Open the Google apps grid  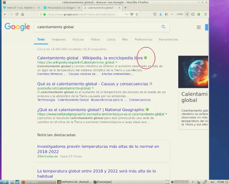pyautogui.click(x=199, y=27)
